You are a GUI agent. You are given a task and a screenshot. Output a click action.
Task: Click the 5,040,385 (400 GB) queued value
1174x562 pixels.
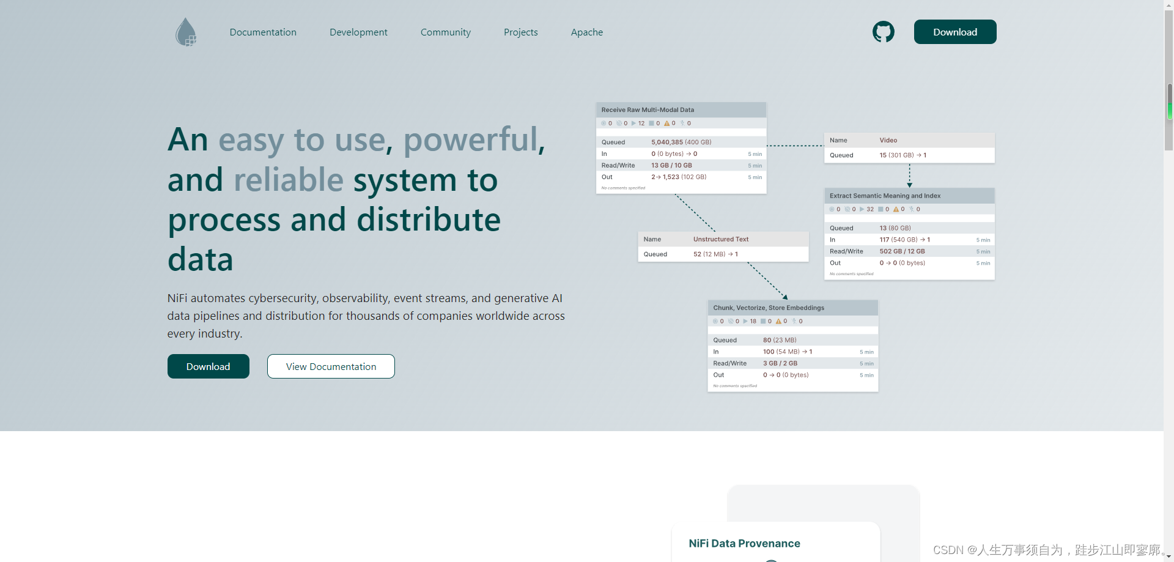click(x=681, y=142)
